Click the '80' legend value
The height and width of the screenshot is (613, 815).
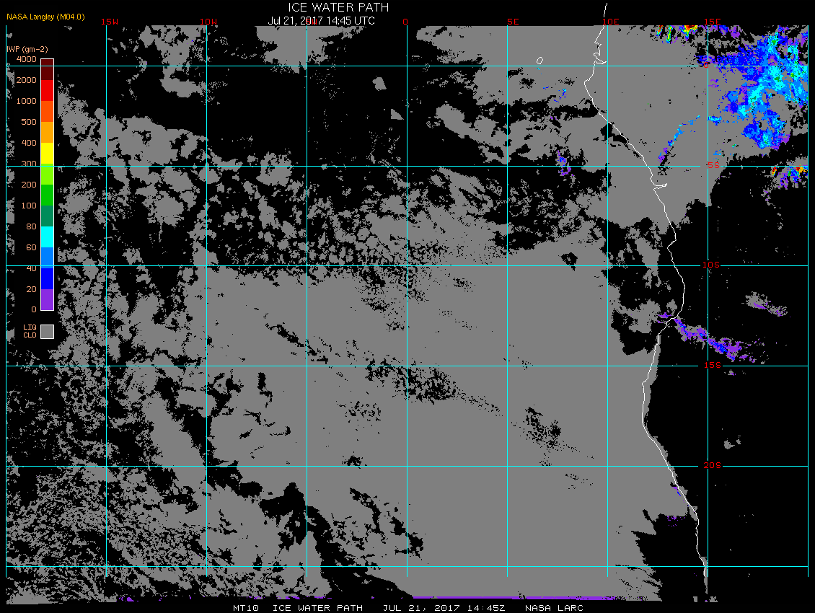[31, 226]
